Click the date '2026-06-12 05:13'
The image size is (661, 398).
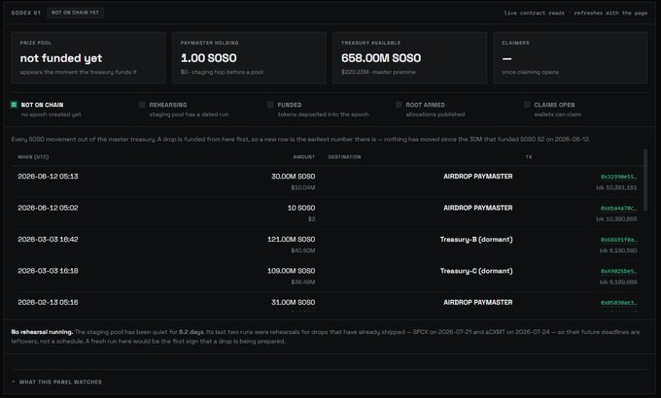pos(48,177)
